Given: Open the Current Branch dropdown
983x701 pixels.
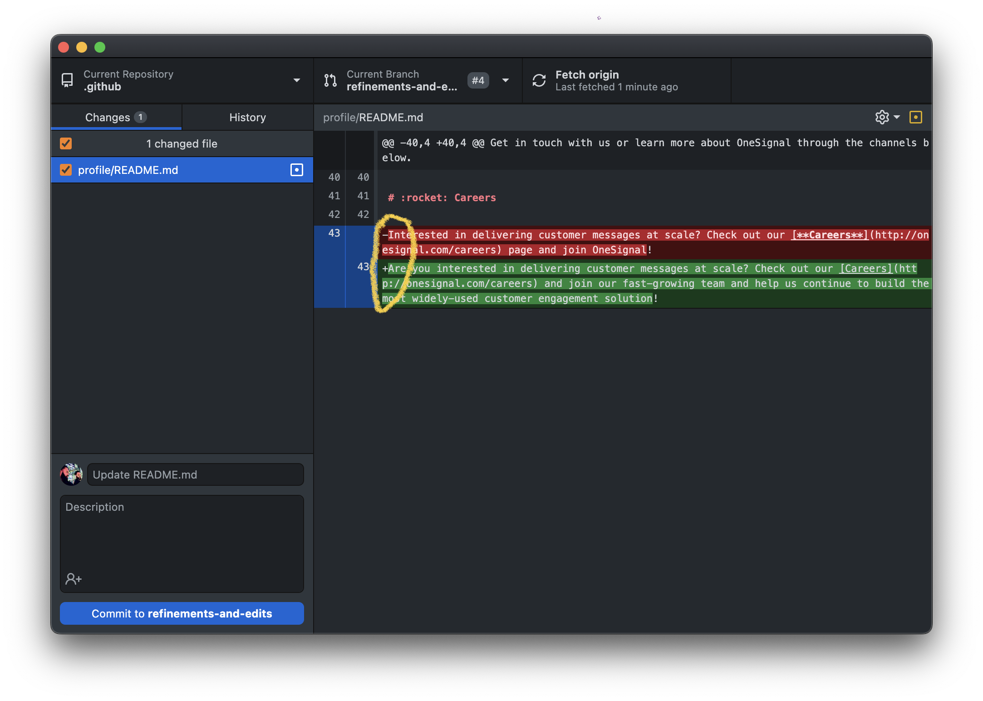Looking at the screenshot, I should 506,80.
